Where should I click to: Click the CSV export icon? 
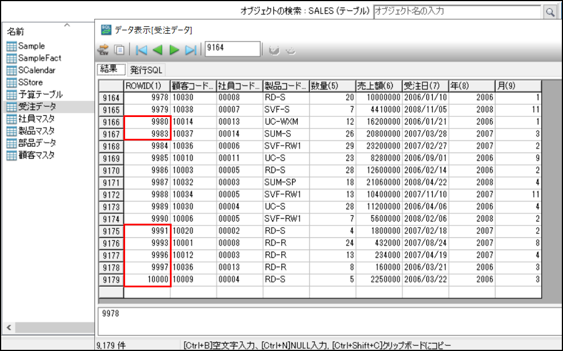104,50
